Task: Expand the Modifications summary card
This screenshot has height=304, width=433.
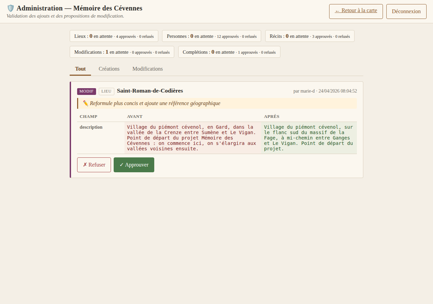Action: pyautogui.click(x=122, y=52)
